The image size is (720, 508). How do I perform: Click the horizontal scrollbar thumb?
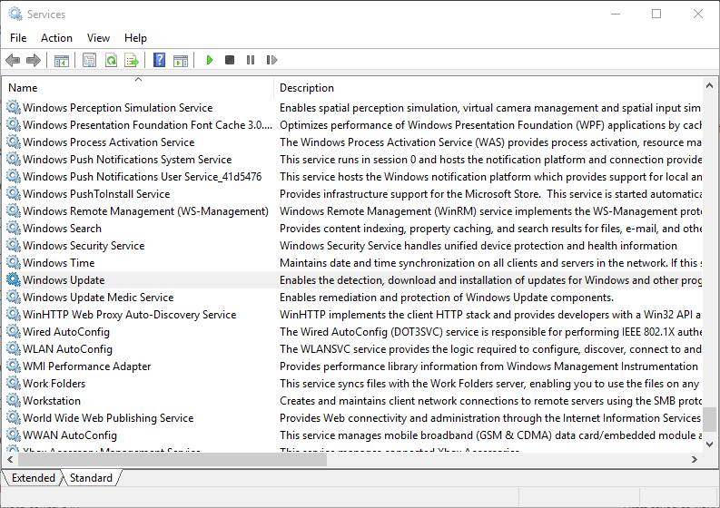(x=173, y=459)
